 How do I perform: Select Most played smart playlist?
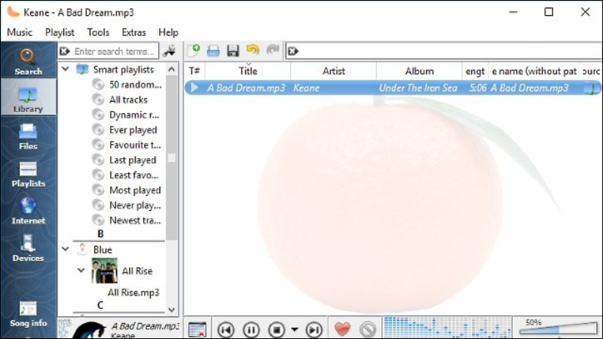tap(127, 190)
